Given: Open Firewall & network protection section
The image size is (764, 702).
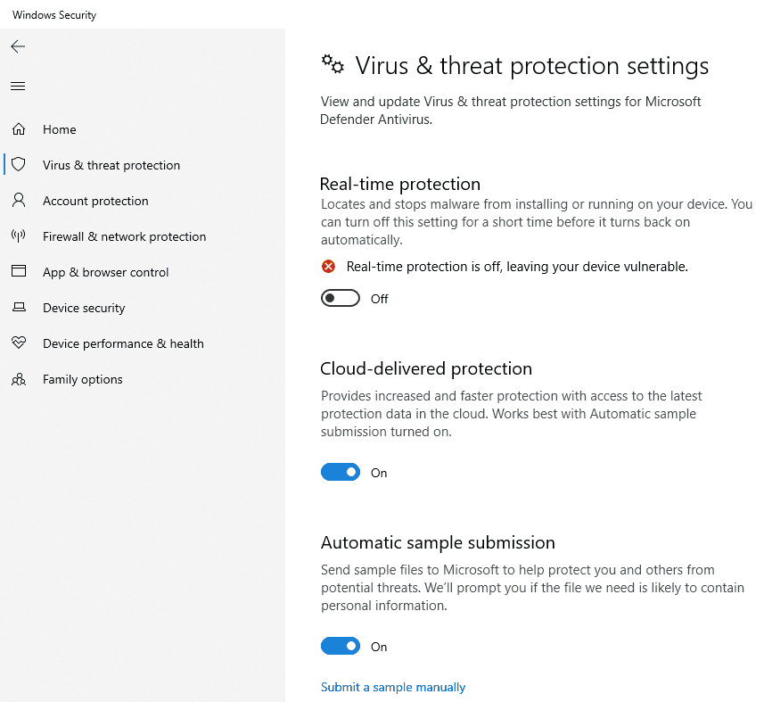Looking at the screenshot, I should pos(124,236).
